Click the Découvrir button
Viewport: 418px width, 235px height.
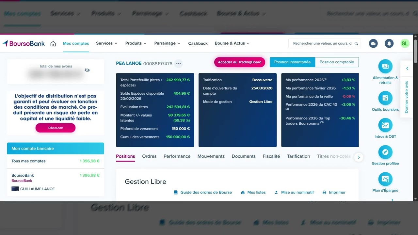(x=56, y=128)
